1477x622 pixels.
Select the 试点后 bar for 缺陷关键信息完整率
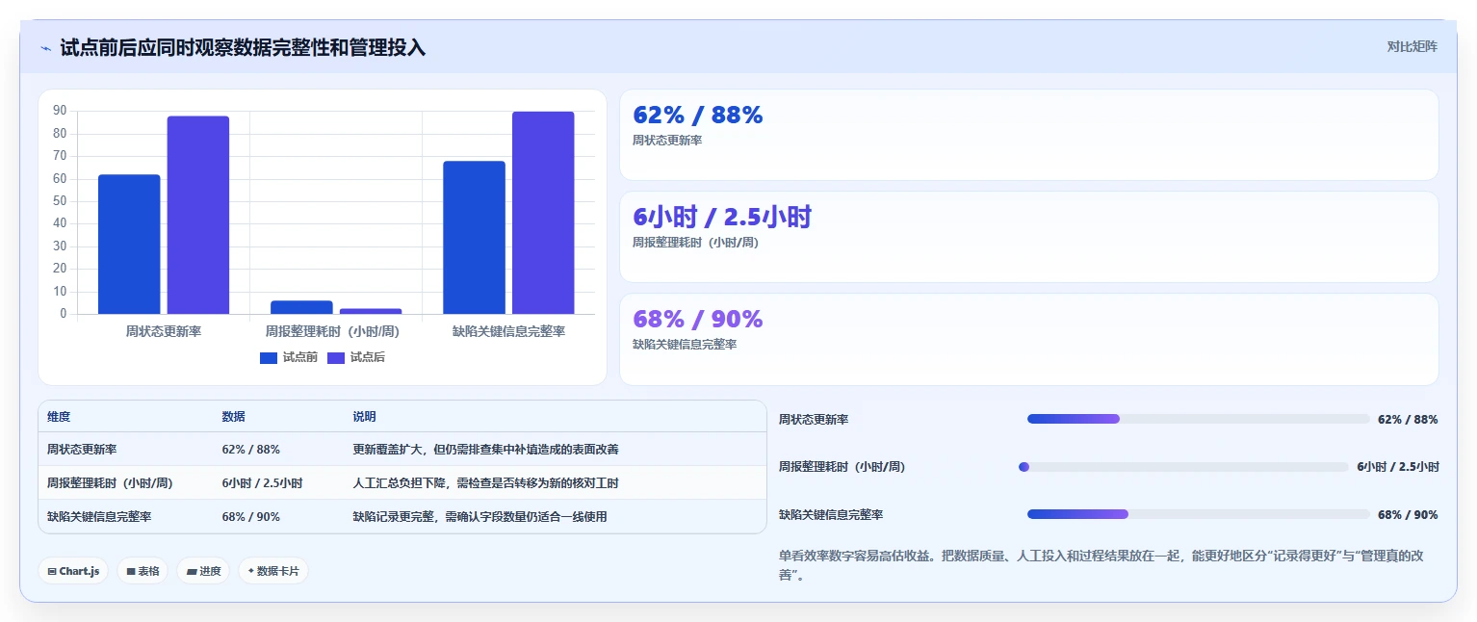543,213
